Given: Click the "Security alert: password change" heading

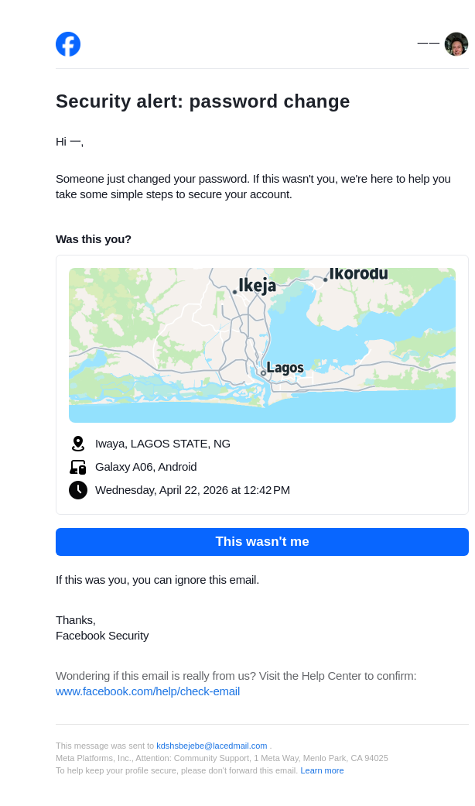Looking at the screenshot, I should [203, 101].
